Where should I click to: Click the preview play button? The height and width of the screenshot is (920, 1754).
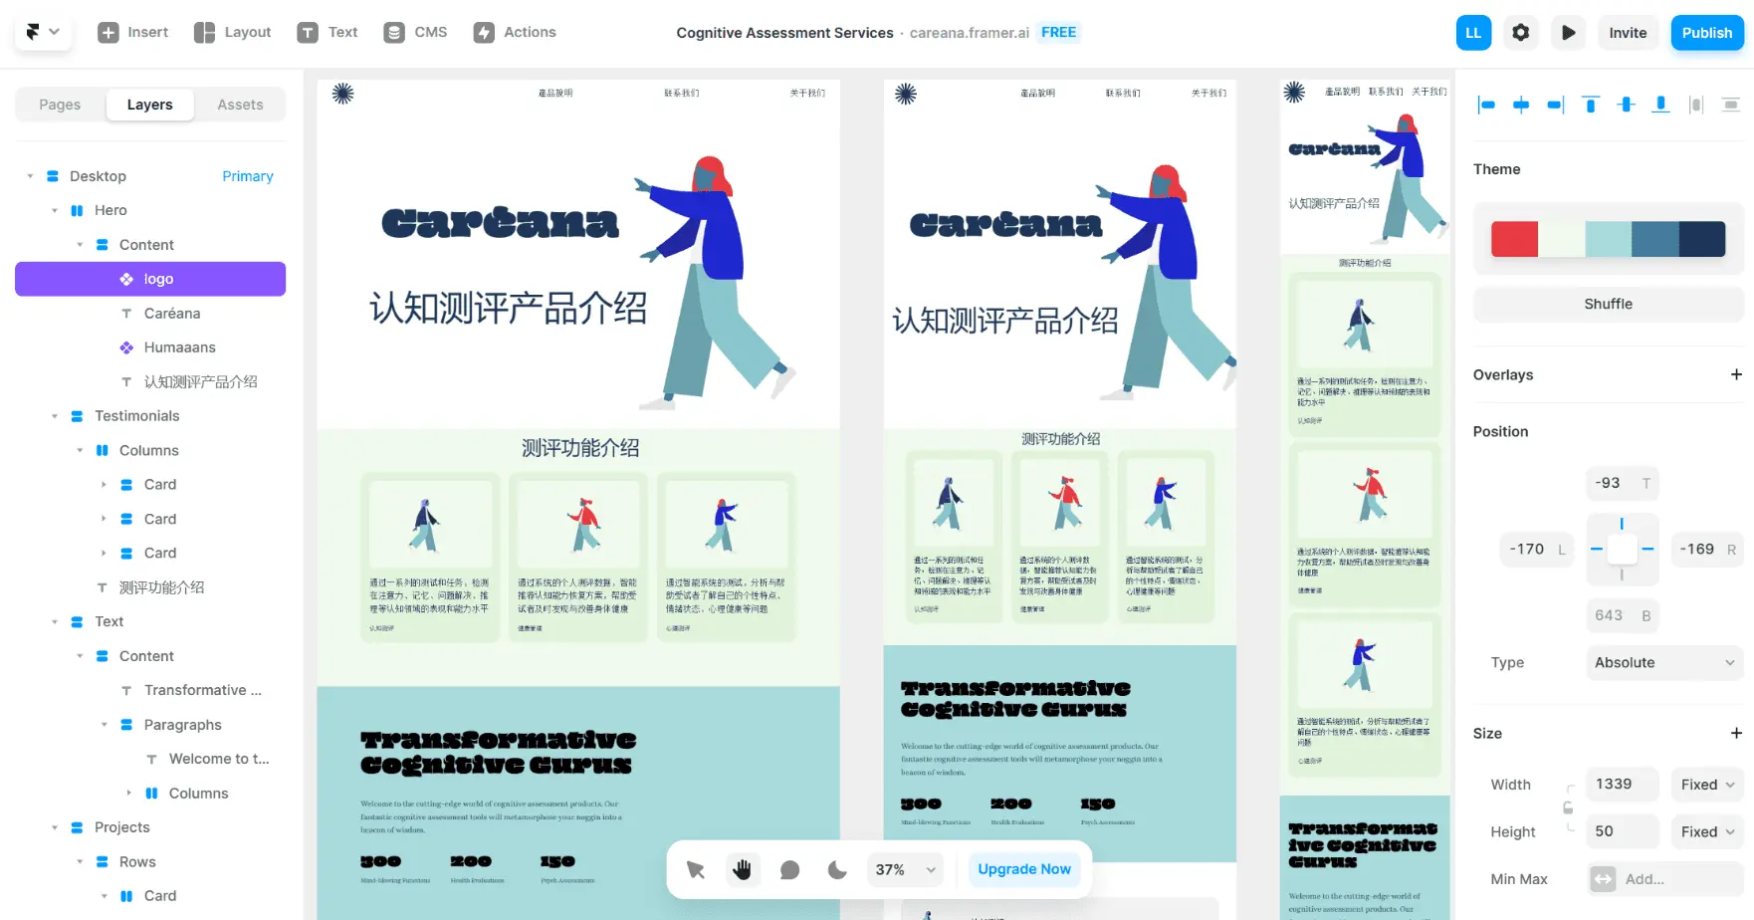[1568, 33]
